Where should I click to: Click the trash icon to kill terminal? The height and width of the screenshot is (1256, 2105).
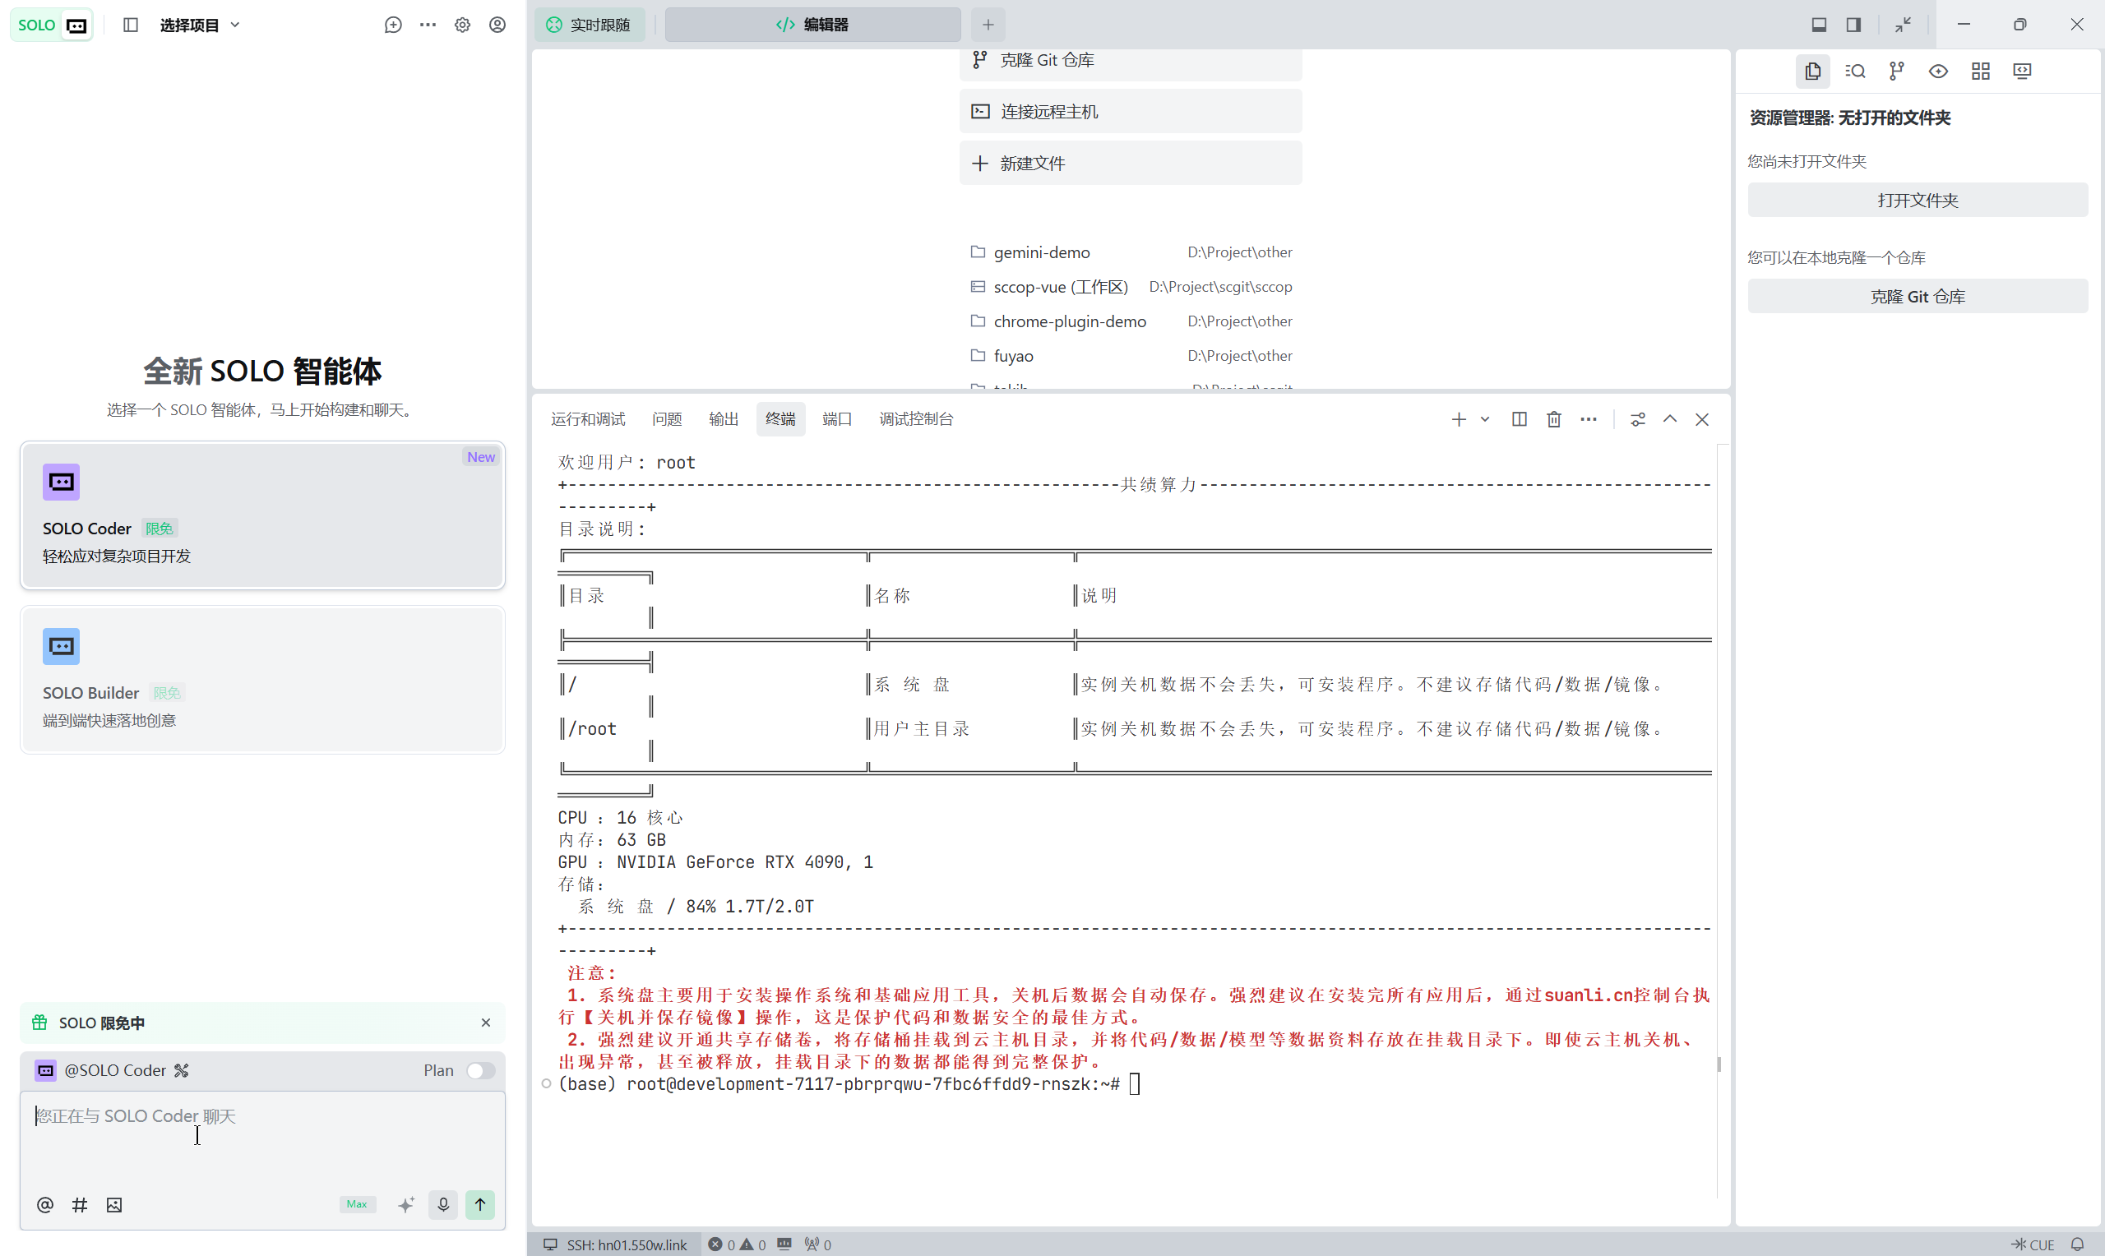[x=1553, y=419]
